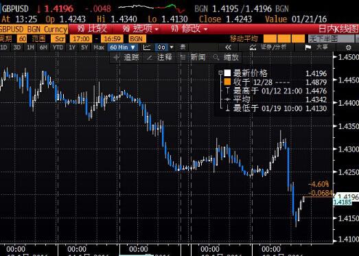This screenshot has width=359, height=256.
Task: Open the chart type dropdown arrow
Action: click(172, 47)
